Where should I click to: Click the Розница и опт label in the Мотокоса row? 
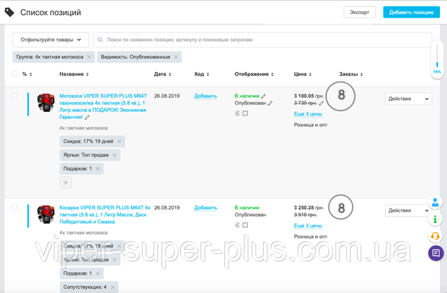(310, 125)
